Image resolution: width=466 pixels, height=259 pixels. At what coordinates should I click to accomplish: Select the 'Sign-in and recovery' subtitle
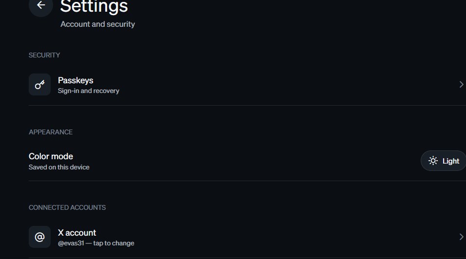89,91
